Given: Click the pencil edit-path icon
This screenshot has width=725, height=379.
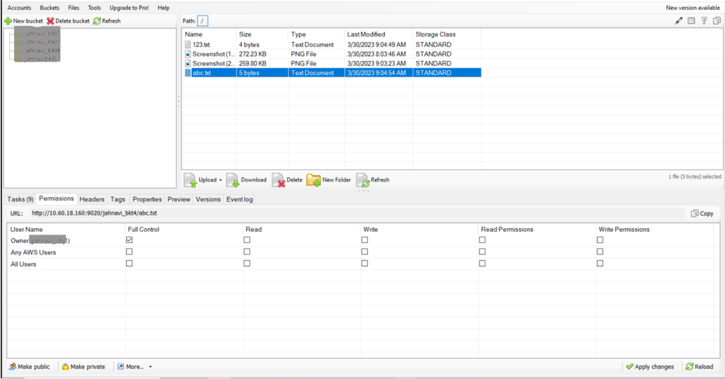Looking at the screenshot, I should (679, 21).
